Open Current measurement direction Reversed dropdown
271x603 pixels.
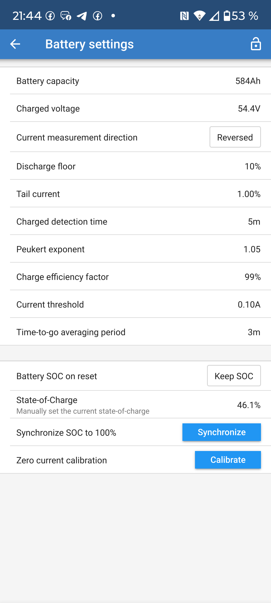click(235, 137)
